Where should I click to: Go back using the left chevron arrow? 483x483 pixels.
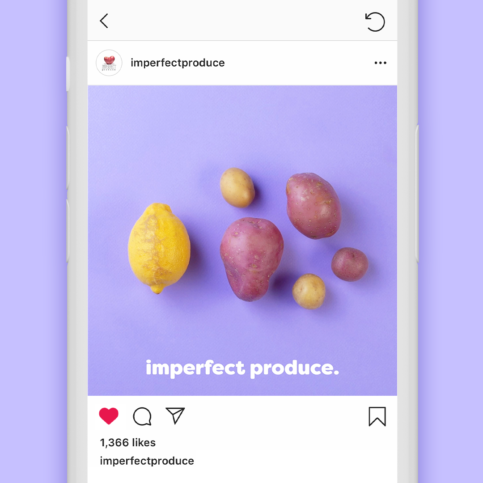pos(104,21)
